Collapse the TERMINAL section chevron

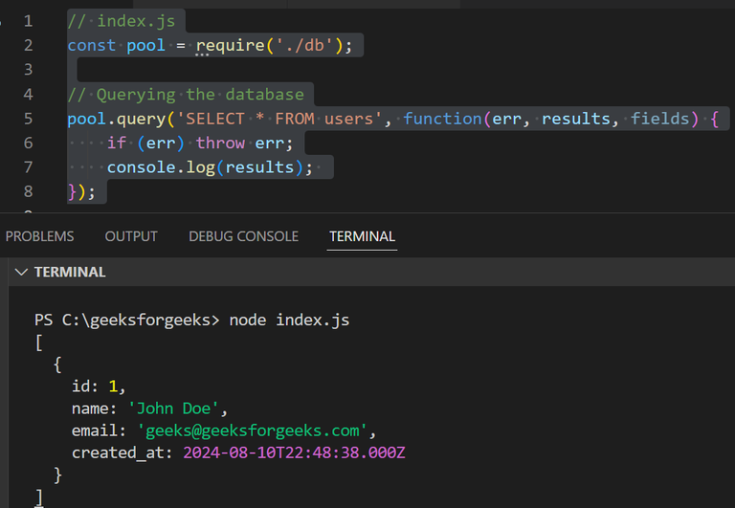click(22, 272)
